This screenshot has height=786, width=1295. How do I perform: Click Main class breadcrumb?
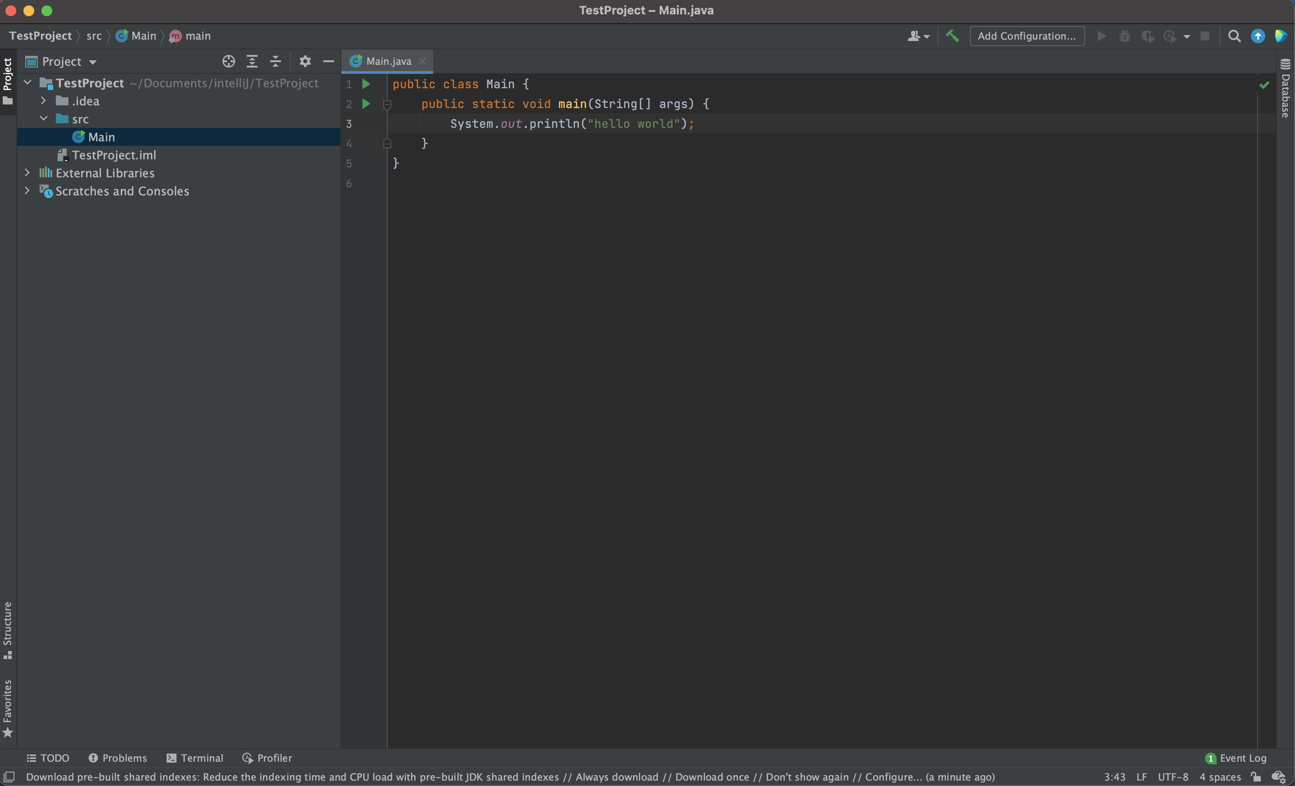(x=136, y=36)
